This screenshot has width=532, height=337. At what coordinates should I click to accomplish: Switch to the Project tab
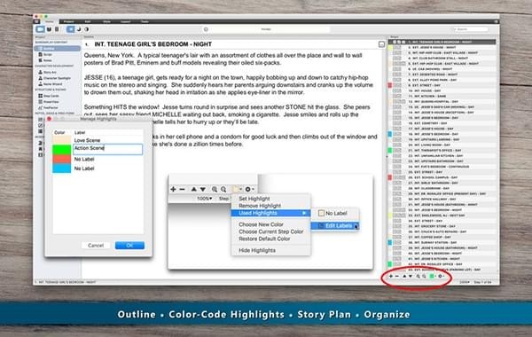click(68, 21)
